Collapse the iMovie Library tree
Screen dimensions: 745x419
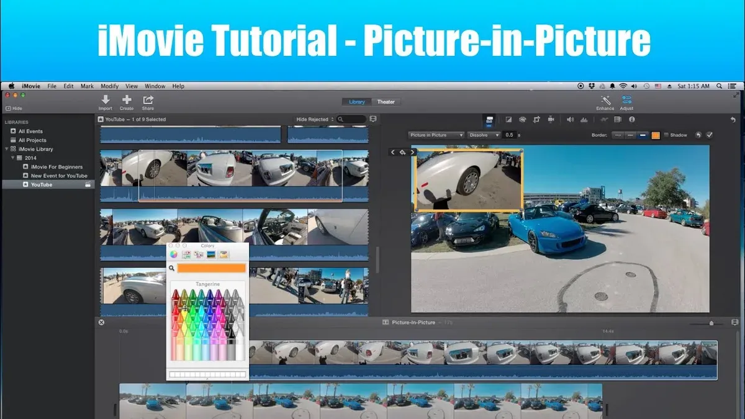click(7, 149)
